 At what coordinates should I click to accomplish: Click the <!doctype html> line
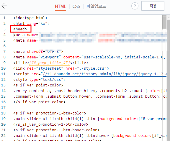coord(30,18)
